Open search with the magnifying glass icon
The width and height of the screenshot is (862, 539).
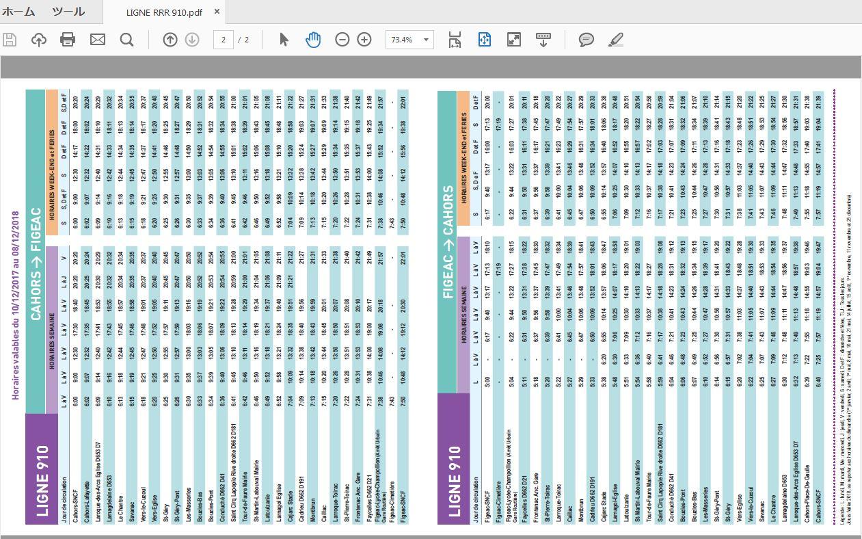(x=126, y=40)
